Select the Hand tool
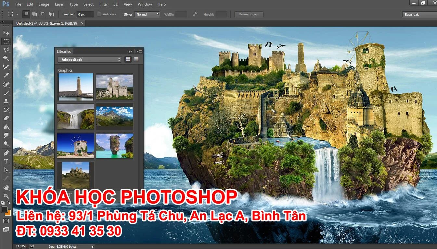 6,187
